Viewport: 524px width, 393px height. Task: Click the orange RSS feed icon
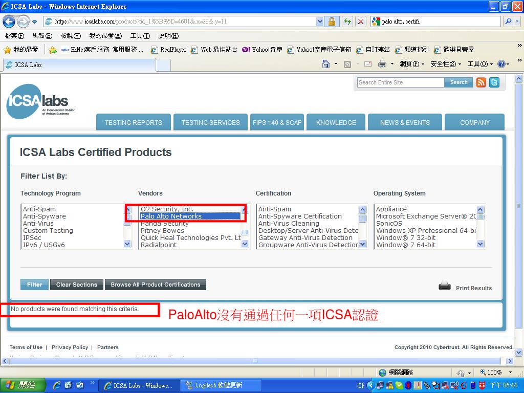[481, 82]
